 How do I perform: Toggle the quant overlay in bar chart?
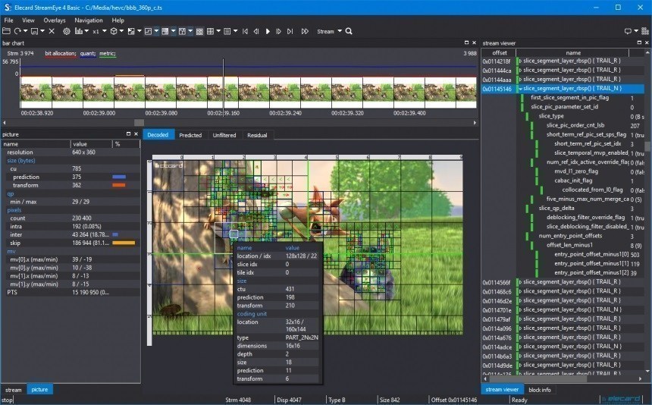tap(87, 54)
